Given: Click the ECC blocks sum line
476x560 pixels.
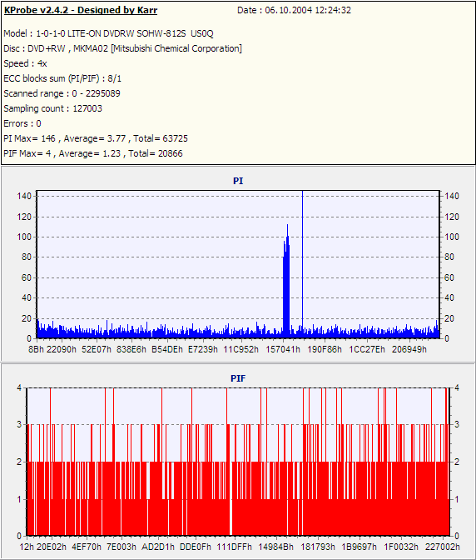Looking at the screenshot, I should click(62, 78).
